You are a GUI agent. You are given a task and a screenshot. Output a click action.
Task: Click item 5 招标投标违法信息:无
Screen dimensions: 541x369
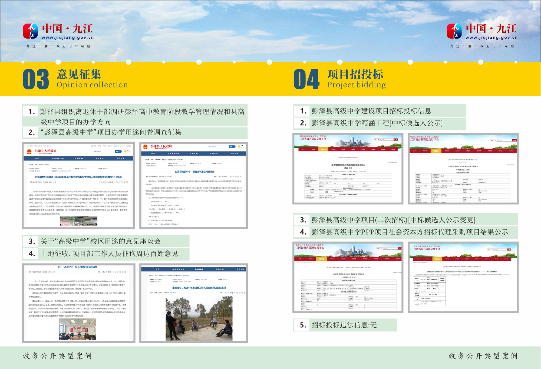click(x=344, y=325)
